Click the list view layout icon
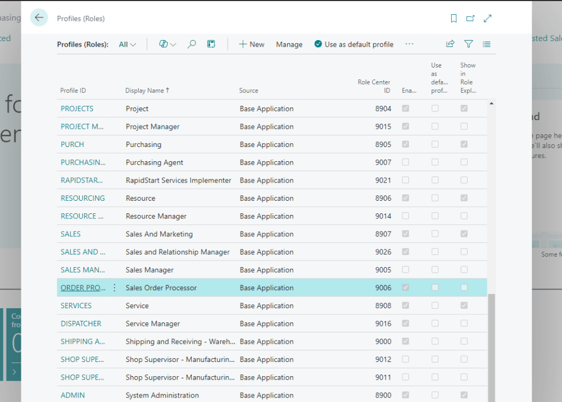562x402 pixels. click(x=487, y=44)
